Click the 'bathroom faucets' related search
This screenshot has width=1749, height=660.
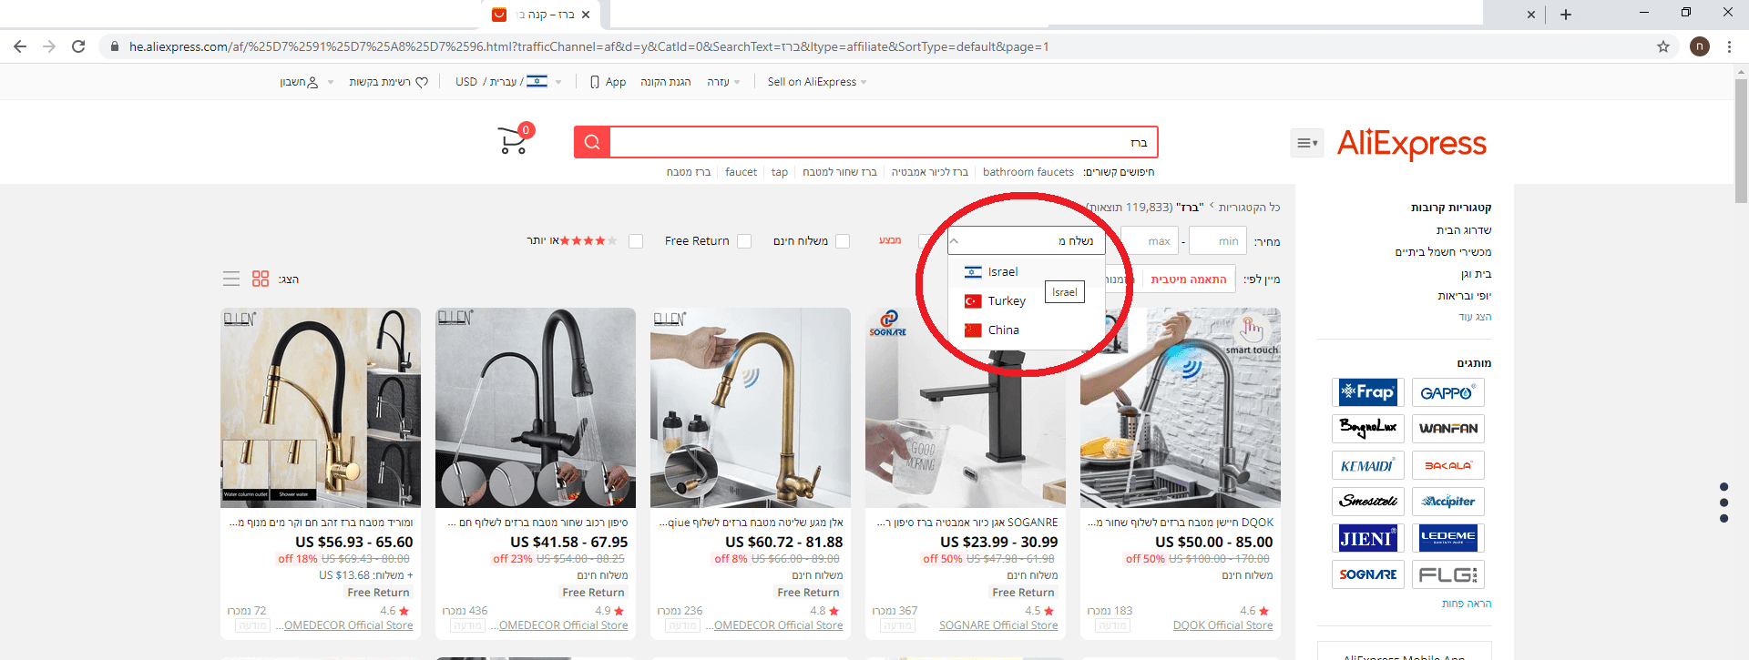point(1028,172)
